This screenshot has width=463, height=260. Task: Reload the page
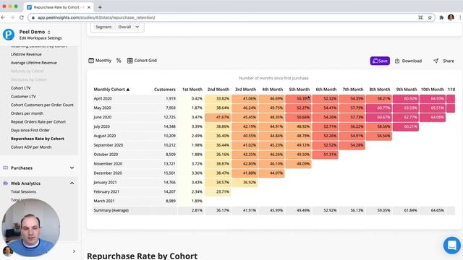(x=22, y=17)
